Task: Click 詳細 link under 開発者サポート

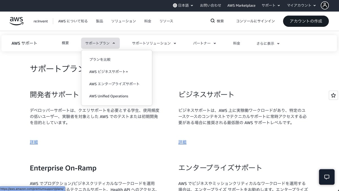Action: [x=34, y=142]
